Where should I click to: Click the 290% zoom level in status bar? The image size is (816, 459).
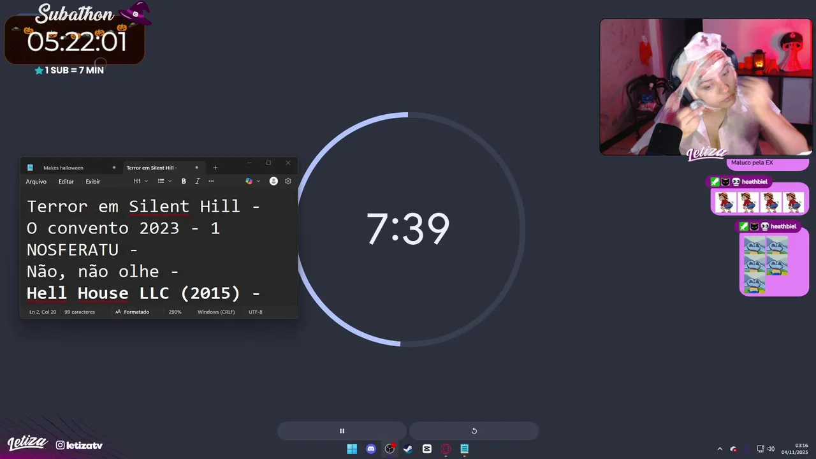(x=175, y=312)
